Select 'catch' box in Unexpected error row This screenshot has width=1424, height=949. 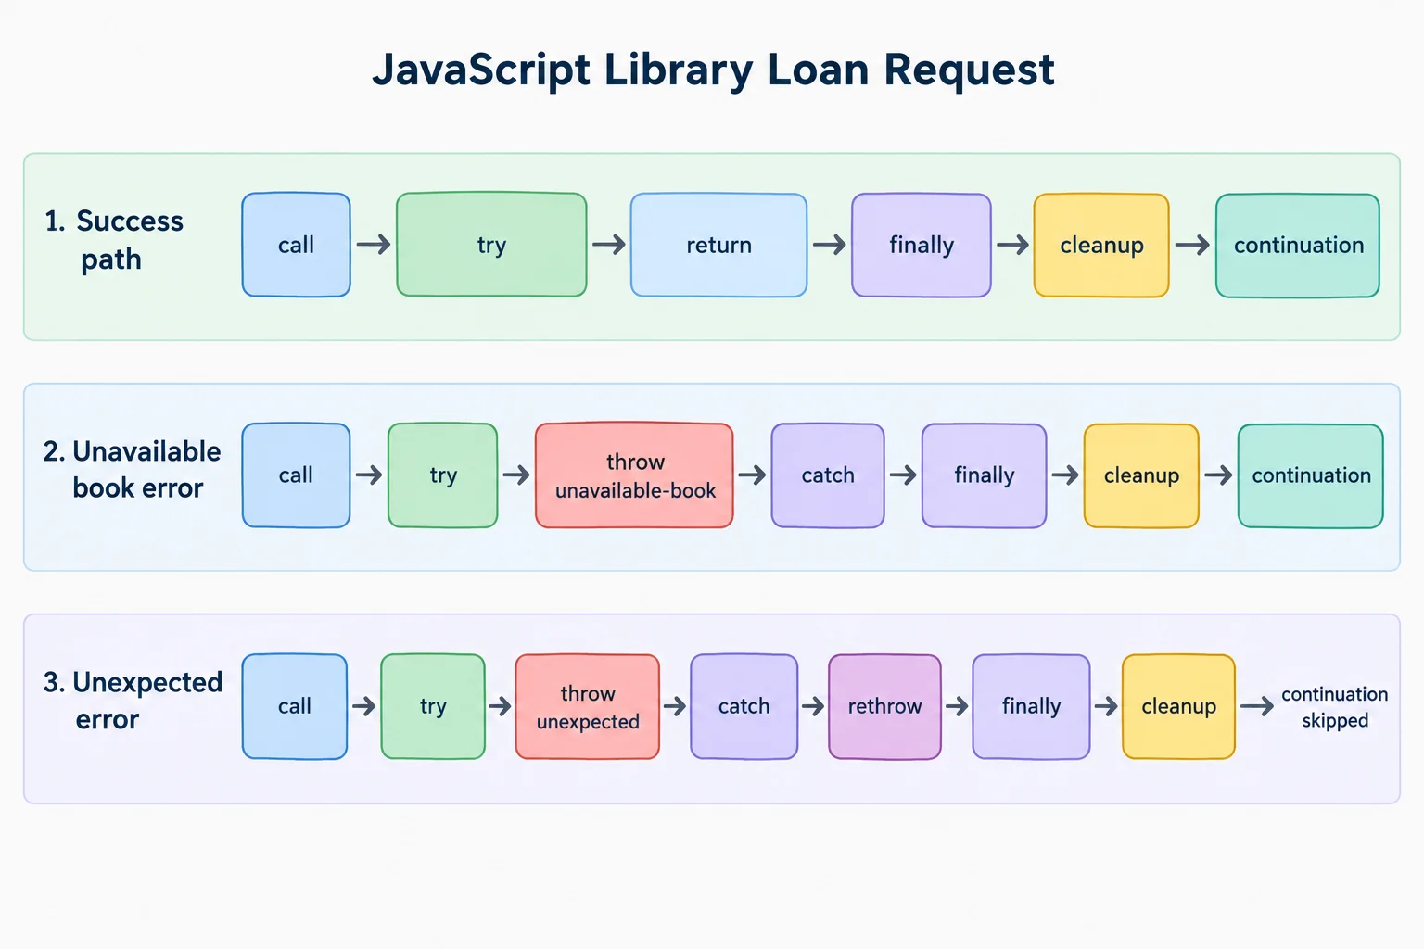point(744,707)
